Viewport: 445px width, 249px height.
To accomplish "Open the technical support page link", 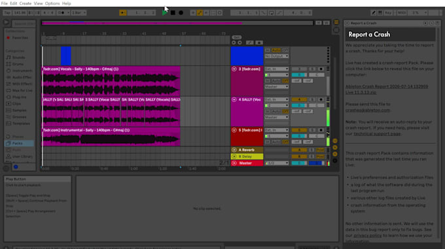I will tap(377, 134).
